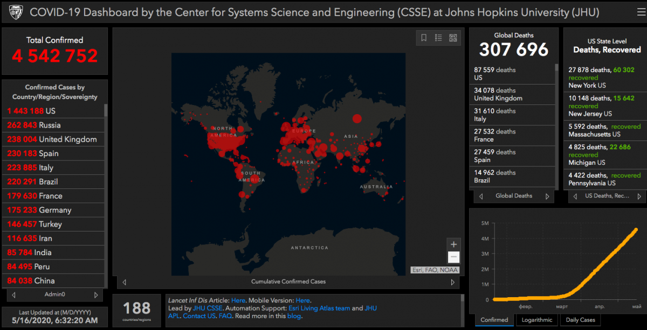The height and width of the screenshot is (330, 647).
Task: Select 34 078 deaths United Kingdom row
Action: [512, 94]
